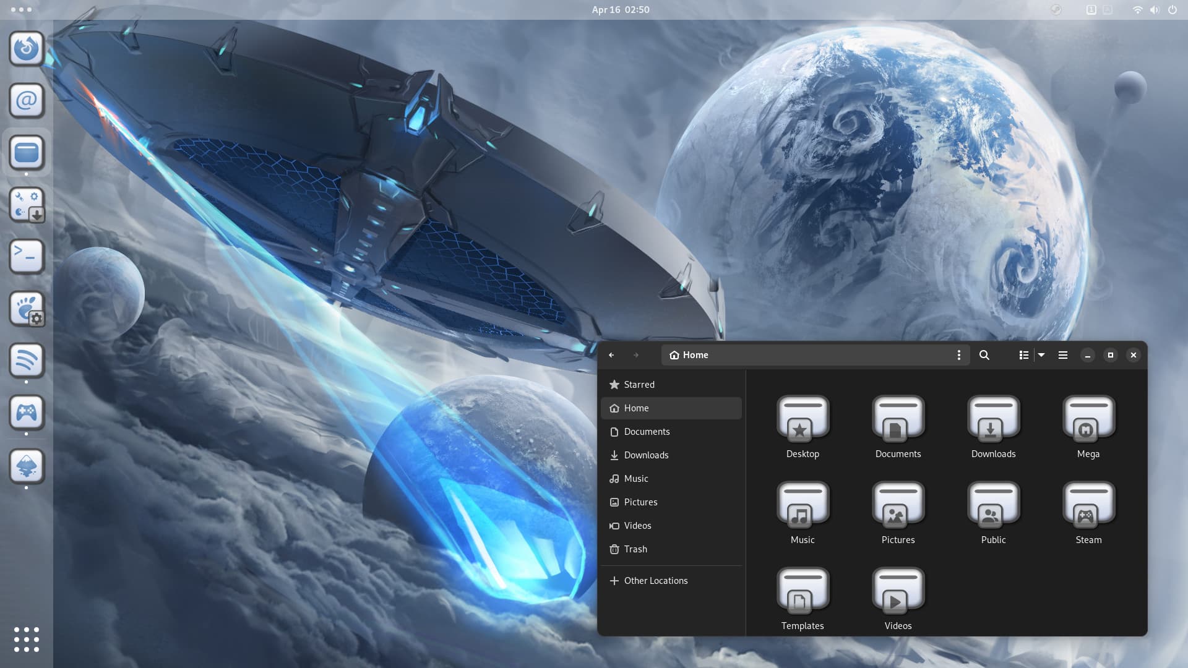Open Activities overview dots
Viewport: 1188px width, 668px height.
coord(21,9)
